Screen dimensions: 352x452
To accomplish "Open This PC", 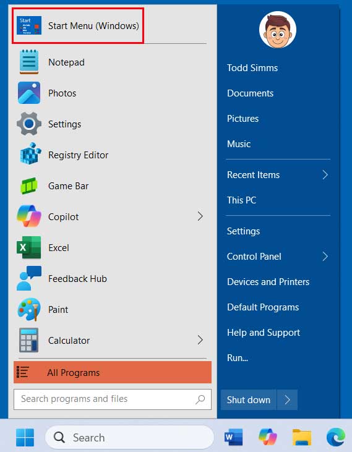I will (x=242, y=200).
